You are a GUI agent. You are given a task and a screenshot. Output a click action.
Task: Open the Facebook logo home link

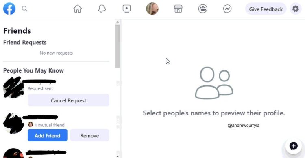click(x=9, y=9)
